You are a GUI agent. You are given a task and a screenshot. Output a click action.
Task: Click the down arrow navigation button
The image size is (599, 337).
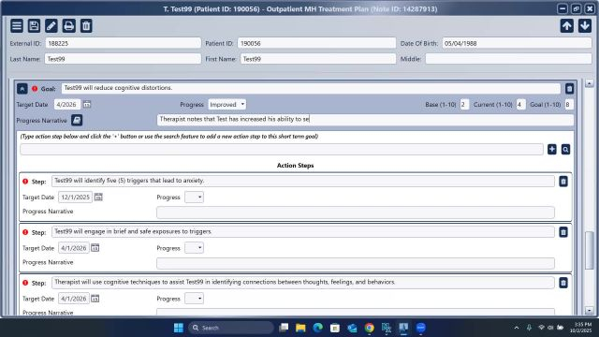(x=584, y=25)
